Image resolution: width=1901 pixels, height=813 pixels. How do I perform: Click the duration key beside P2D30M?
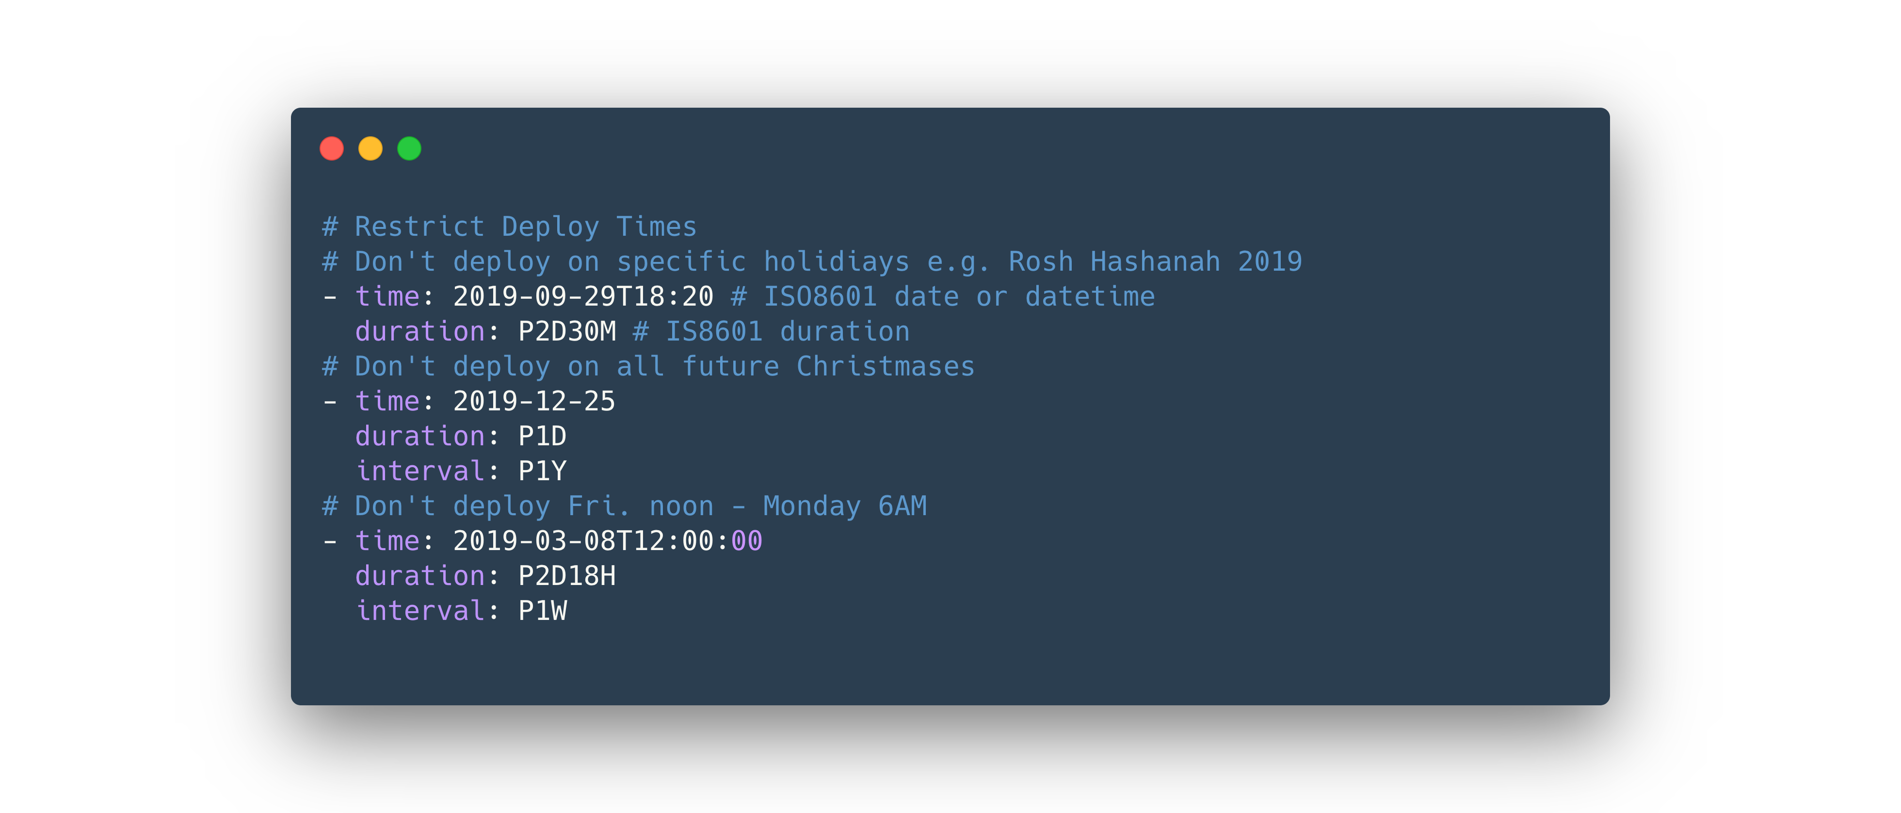coord(420,331)
